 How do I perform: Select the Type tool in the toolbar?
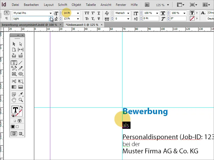click(14, 62)
